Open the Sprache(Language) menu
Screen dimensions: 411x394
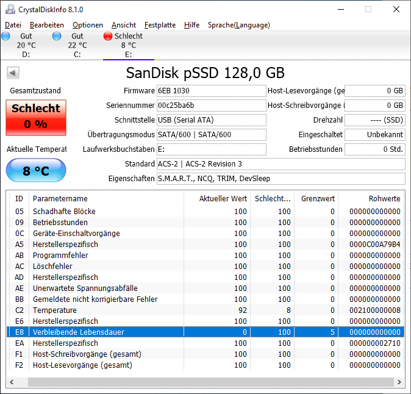click(x=239, y=25)
